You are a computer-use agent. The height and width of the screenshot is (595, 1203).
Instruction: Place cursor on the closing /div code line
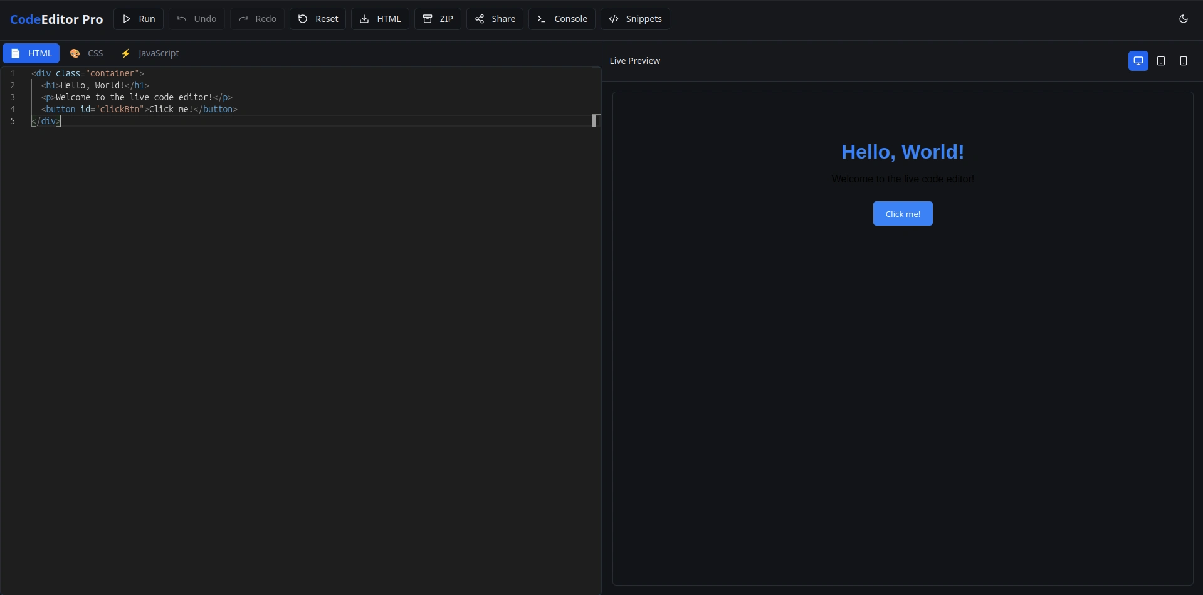(46, 121)
